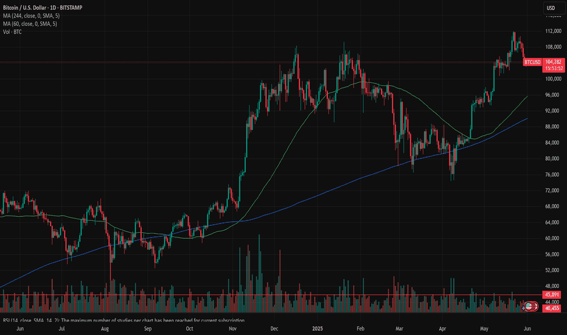Click the 108,000 price axis label
Image resolution: width=567 pixels, height=335 pixels.
coord(553,47)
